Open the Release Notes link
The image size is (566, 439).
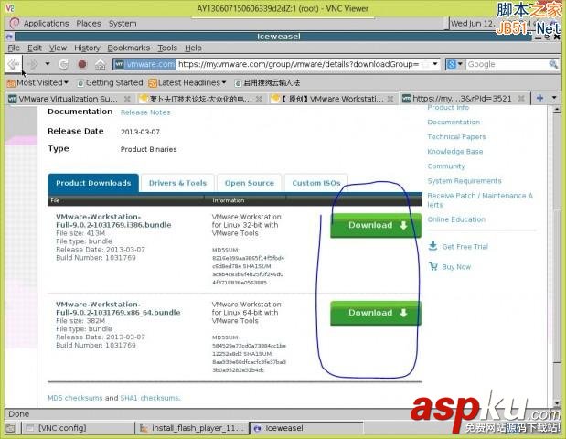pos(145,112)
